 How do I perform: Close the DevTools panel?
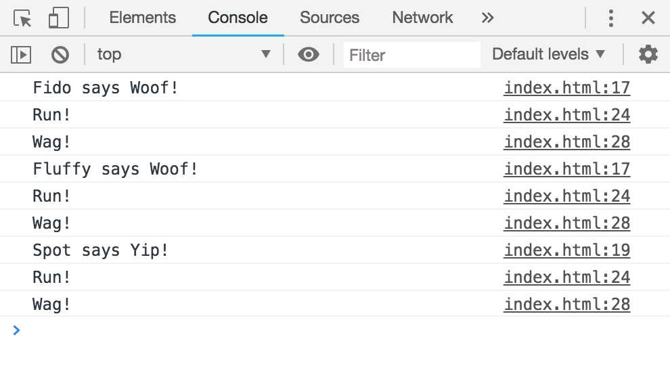648,18
